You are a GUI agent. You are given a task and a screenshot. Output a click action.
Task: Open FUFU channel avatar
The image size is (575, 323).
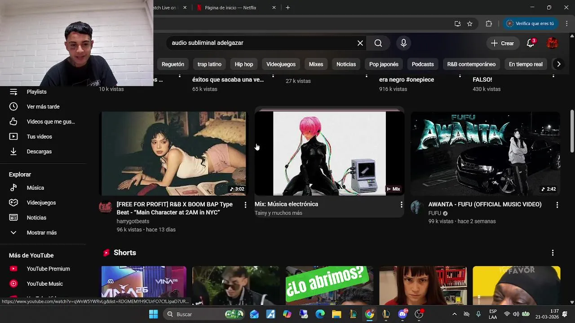tap(417, 207)
